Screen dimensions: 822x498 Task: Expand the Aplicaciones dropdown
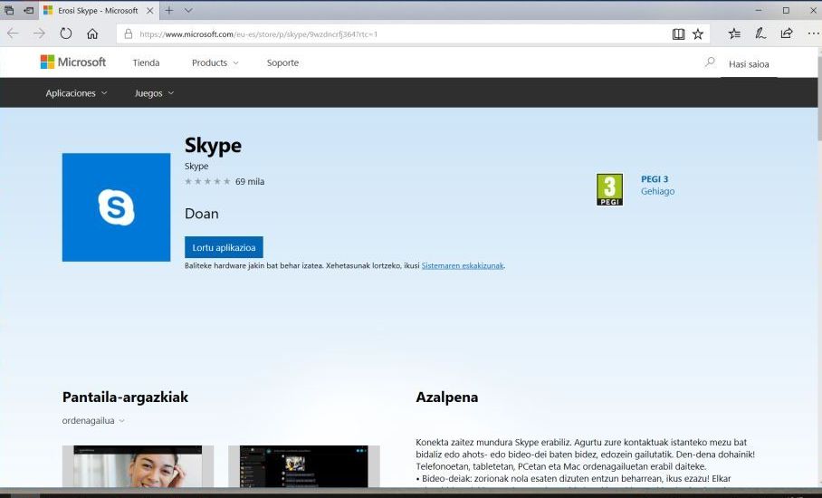pos(76,92)
